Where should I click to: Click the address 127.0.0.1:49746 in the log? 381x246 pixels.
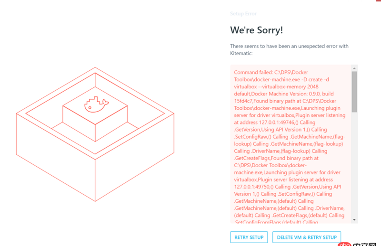(x=277, y=123)
